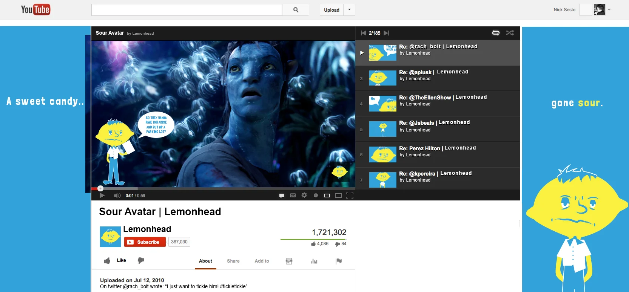Click the by Lemonhead link in player header
Screen dimensions: 629x292
[x=140, y=34]
